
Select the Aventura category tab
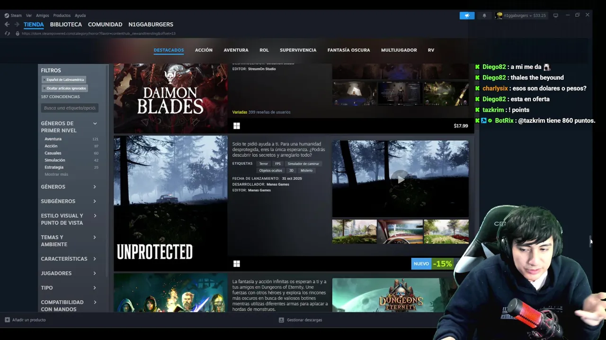tap(236, 50)
